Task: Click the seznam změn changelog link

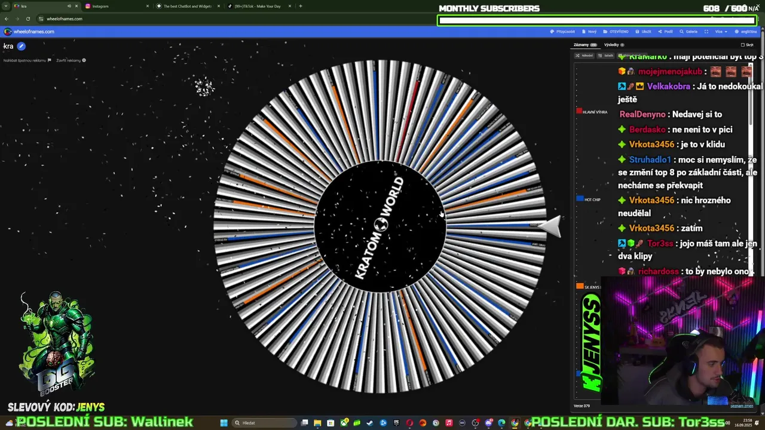Action: [x=742, y=406]
